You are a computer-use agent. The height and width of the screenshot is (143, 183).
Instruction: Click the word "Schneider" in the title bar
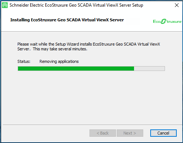(x=19, y=5)
